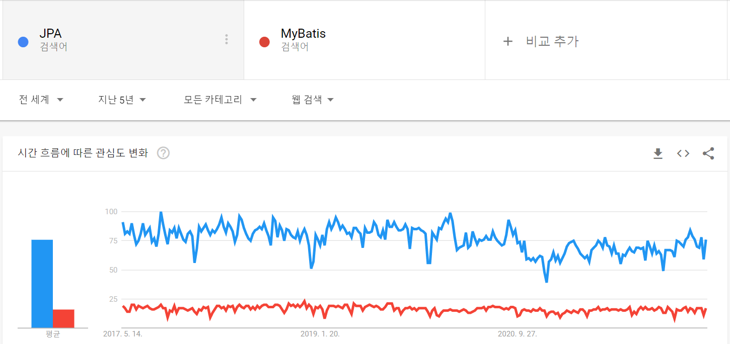Open help icon beside chart title
This screenshot has width=730, height=344.
click(163, 153)
